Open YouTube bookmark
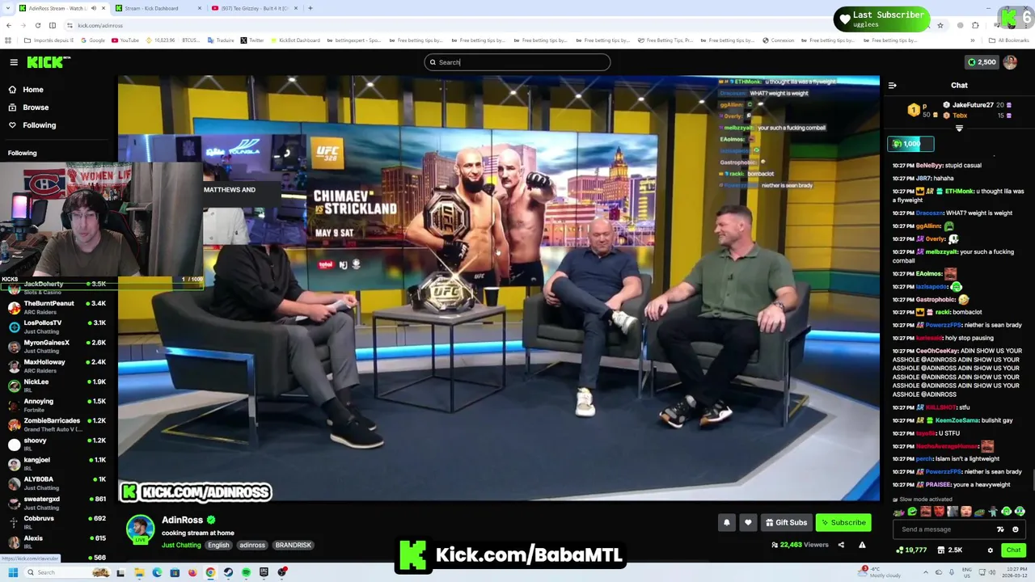 [x=125, y=40]
